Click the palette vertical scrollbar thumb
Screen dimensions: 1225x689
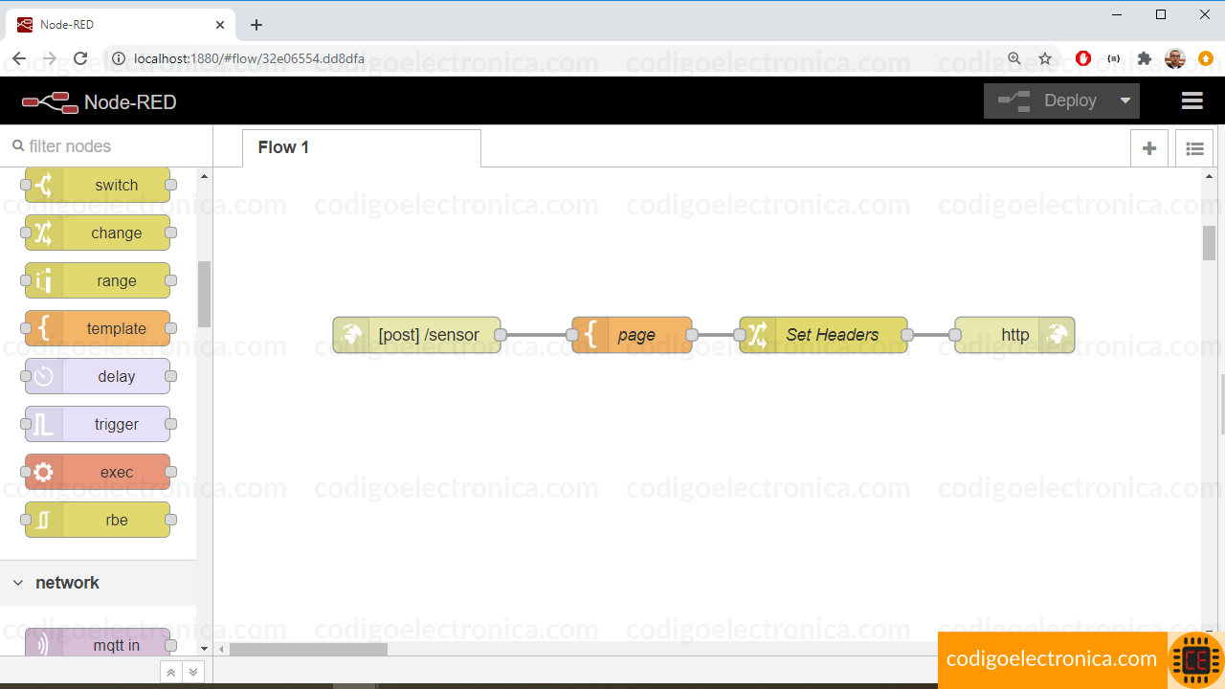204,294
